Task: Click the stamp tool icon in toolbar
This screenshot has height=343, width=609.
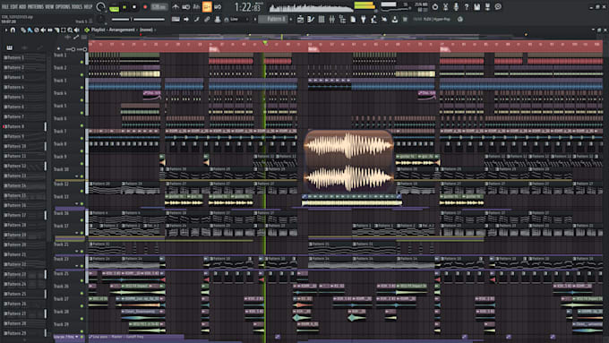Action: coord(218,19)
